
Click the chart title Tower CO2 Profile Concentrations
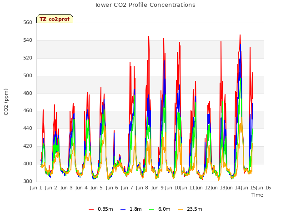[145, 5]
